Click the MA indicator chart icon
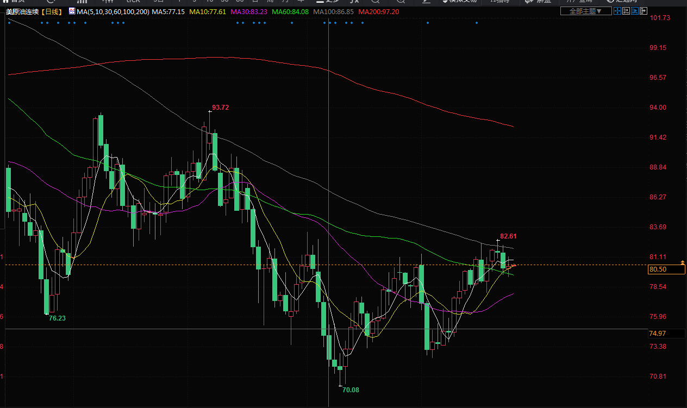 point(72,11)
